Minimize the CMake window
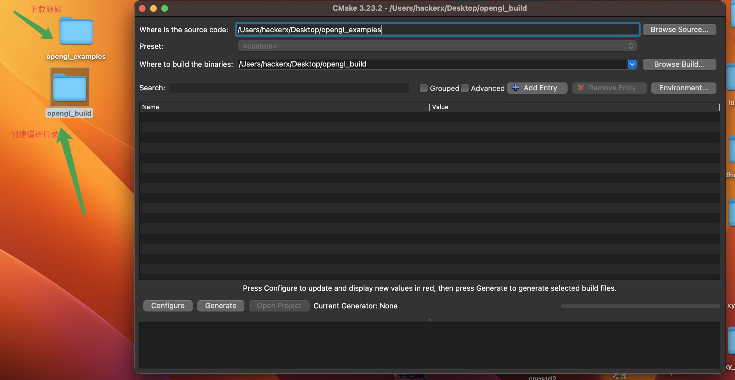Viewport: 735px width, 380px height. click(x=153, y=8)
